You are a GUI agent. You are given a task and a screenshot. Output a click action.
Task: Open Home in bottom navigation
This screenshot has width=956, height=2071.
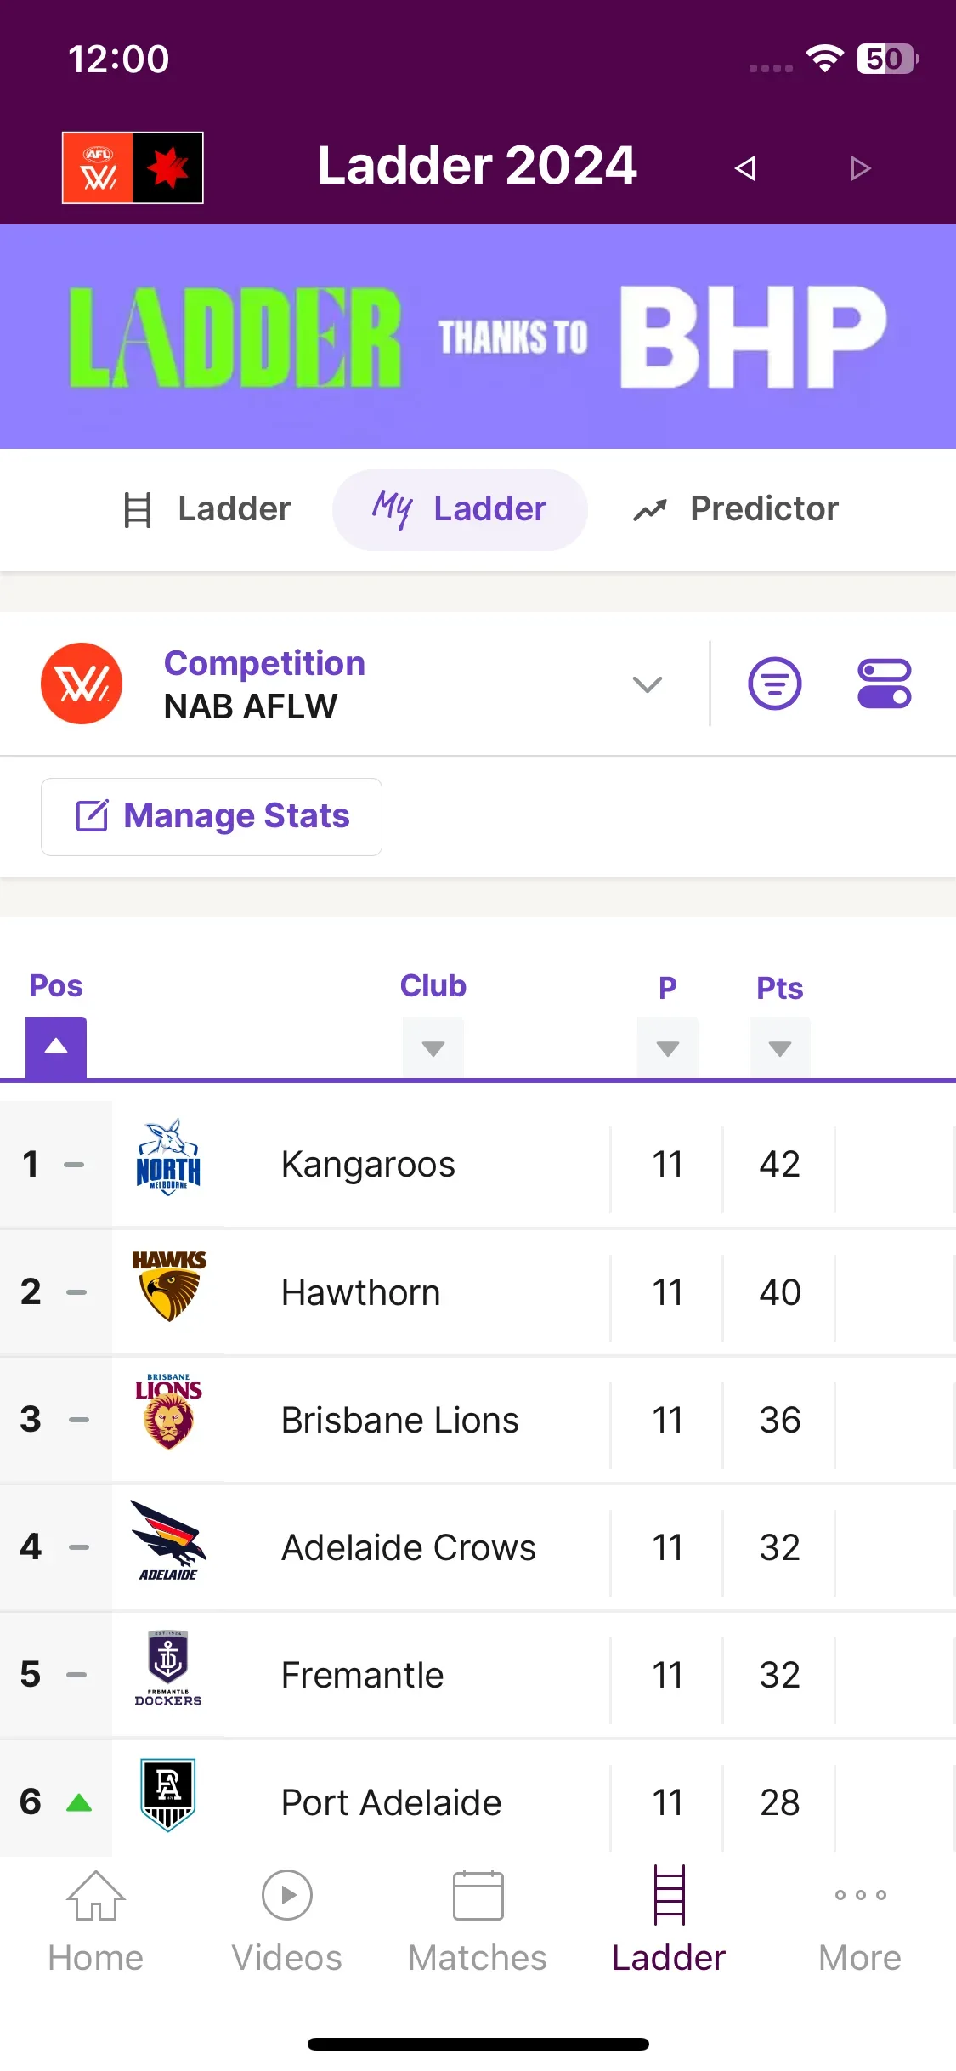(96, 1921)
